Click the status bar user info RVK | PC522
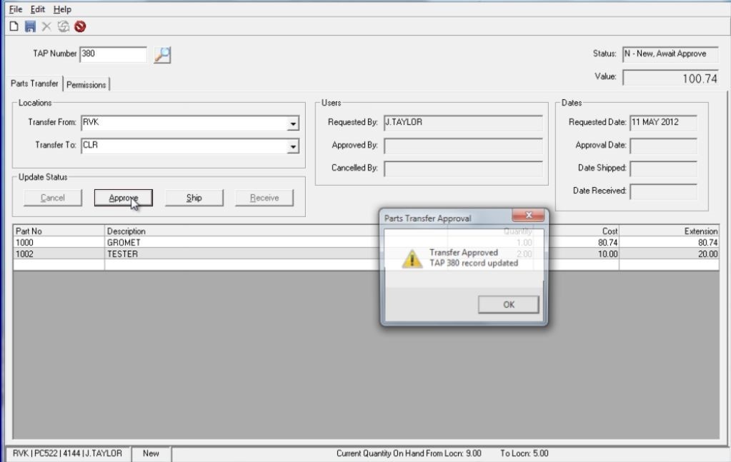The height and width of the screenshot is (462, 731). (68, 453)
